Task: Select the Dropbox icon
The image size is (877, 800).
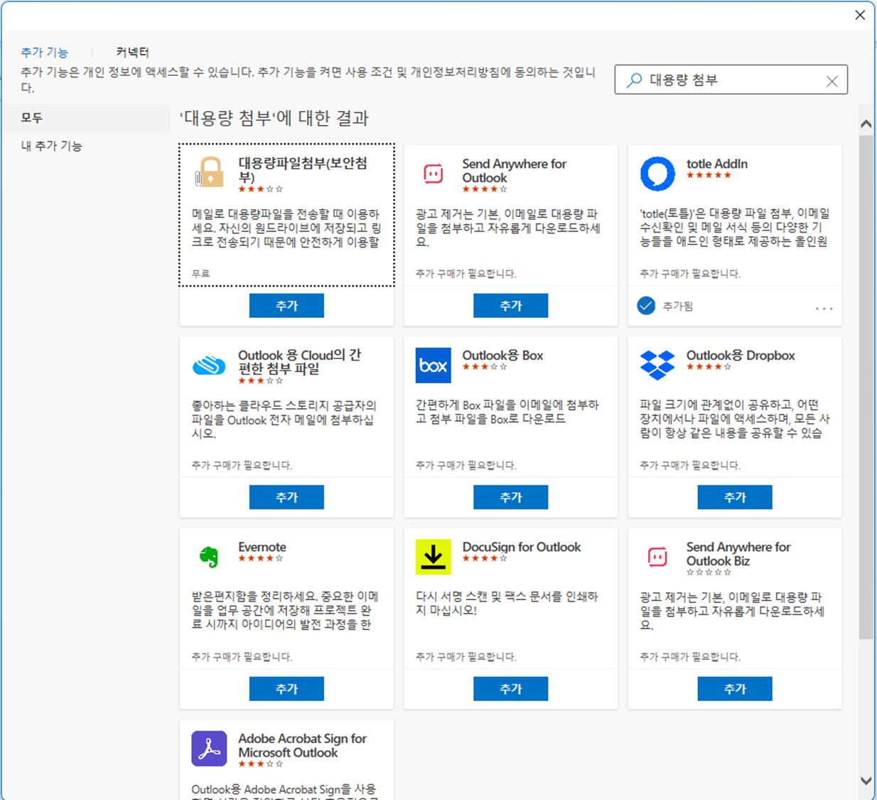Action: coord(657,364)
